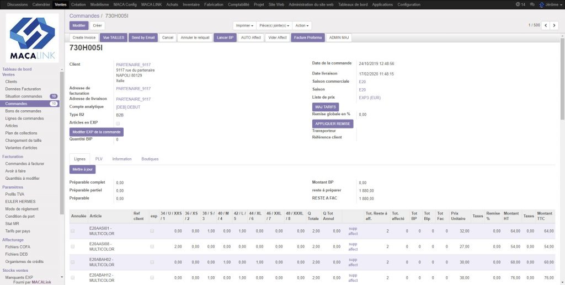565x285 pixels.
Task: Toggle exp checkbox in E20AASI08 row
Action: tap(152, 246)
